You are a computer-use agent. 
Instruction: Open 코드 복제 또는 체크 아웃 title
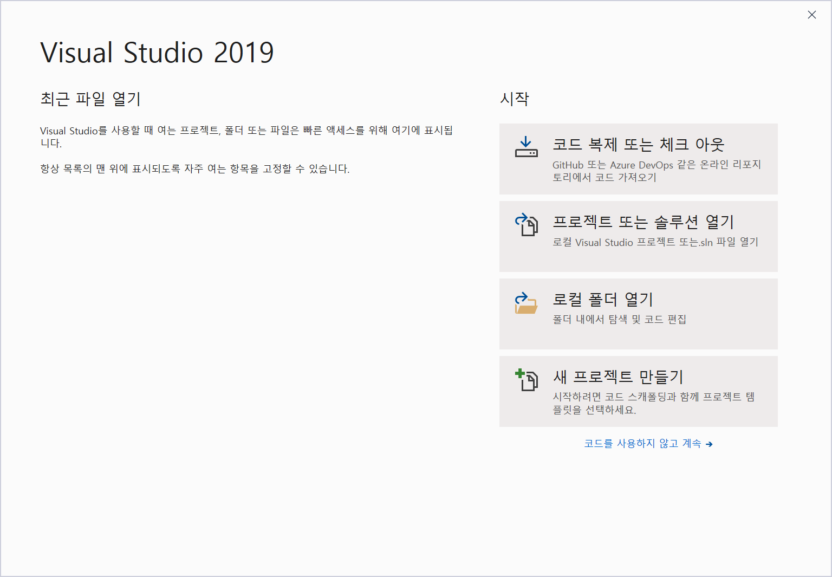pyautogui.click(x=638, y=144)
